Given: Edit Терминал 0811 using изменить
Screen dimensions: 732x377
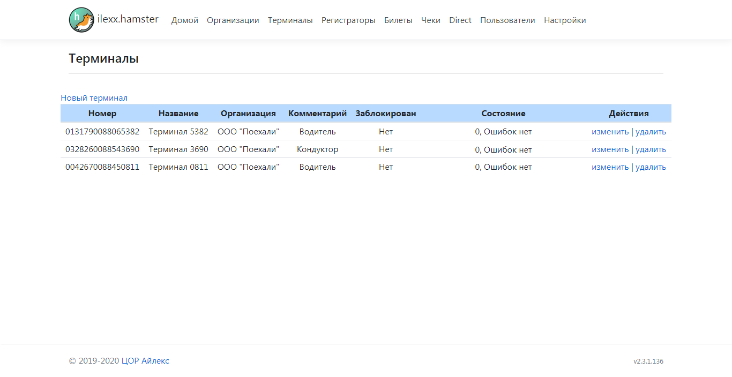Looking at the screenshot, I should point(610,167).
